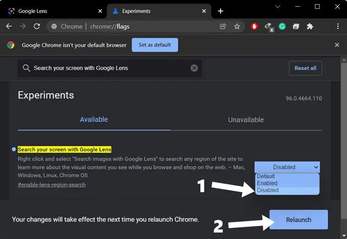Screen dimensions: 347x239
Task: Click the highlighted Search your screen title
Action: pos(64,150)
